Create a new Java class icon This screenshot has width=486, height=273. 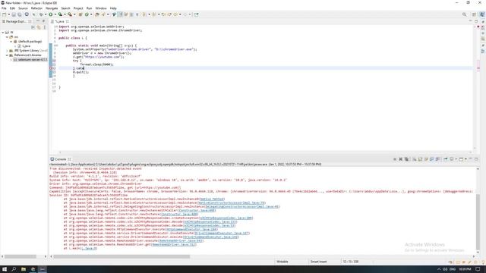point(87,14)
